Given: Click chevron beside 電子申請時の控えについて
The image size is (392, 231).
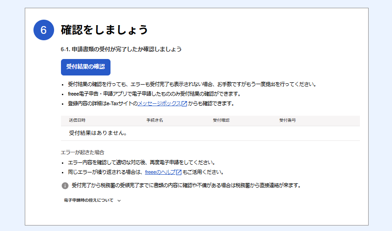Looking at the screenshot, I should 119,200.
